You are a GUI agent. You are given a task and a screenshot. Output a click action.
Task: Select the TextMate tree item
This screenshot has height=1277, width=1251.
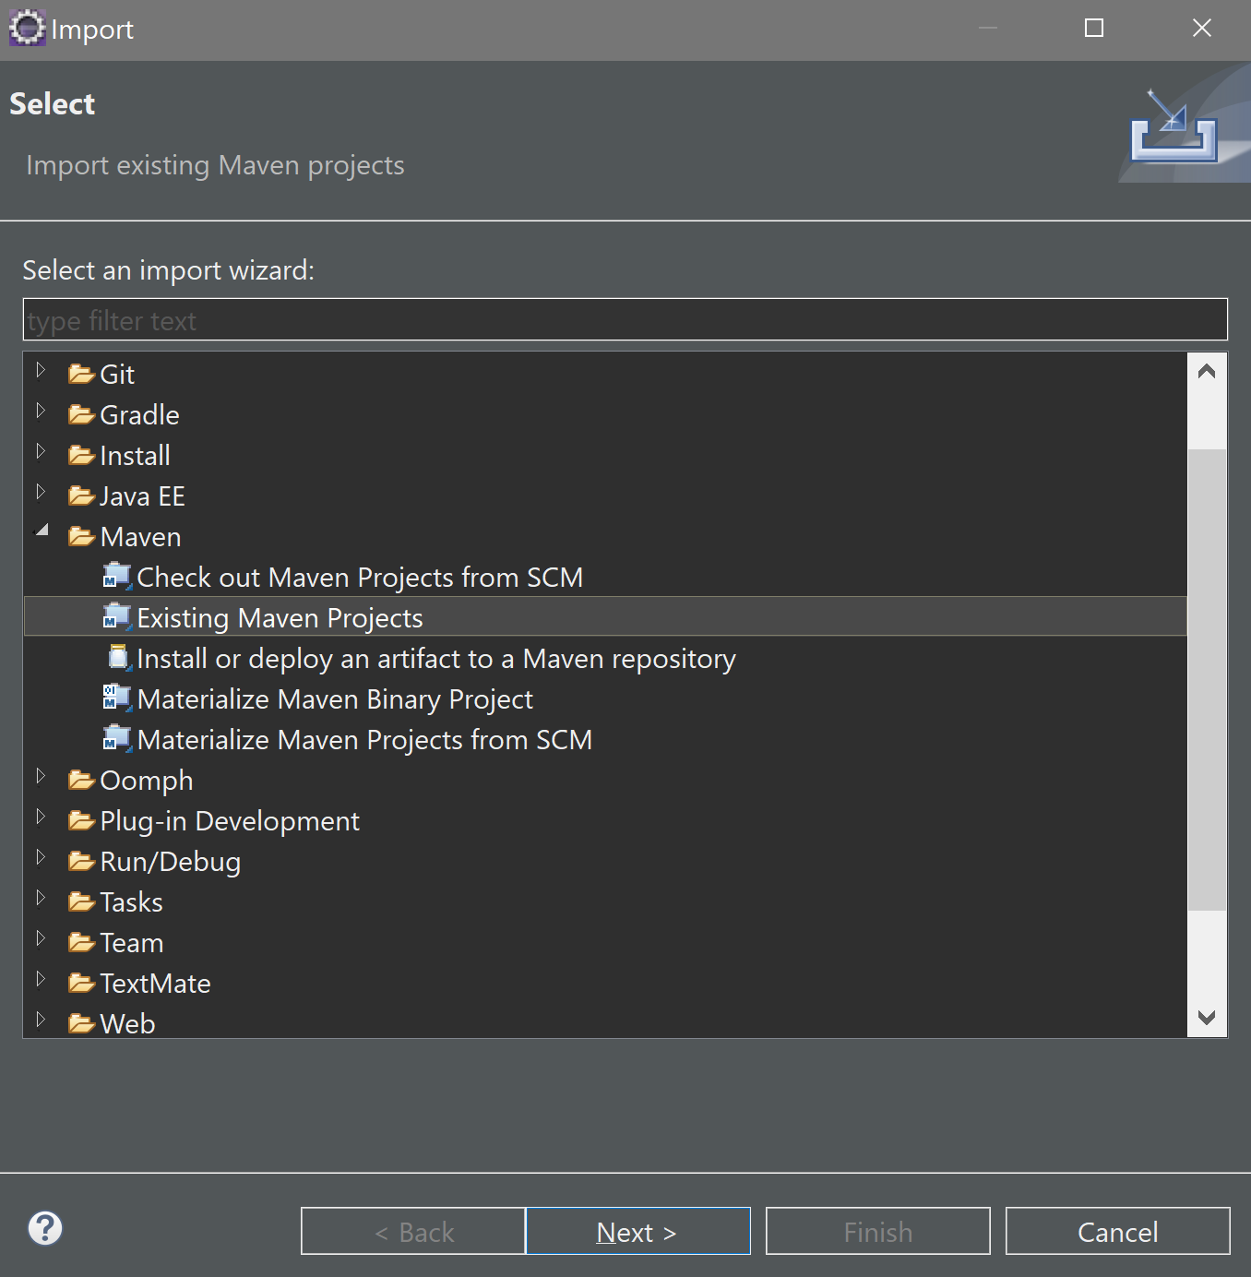click(155, 983)
